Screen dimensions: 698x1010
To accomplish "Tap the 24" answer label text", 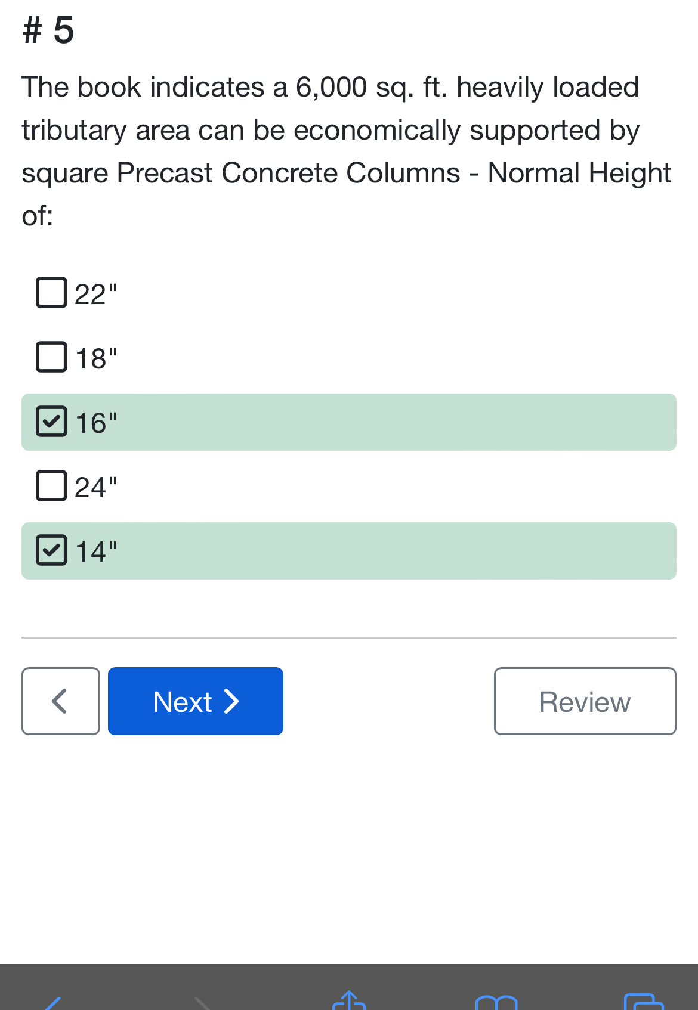I will coord(95,486).
